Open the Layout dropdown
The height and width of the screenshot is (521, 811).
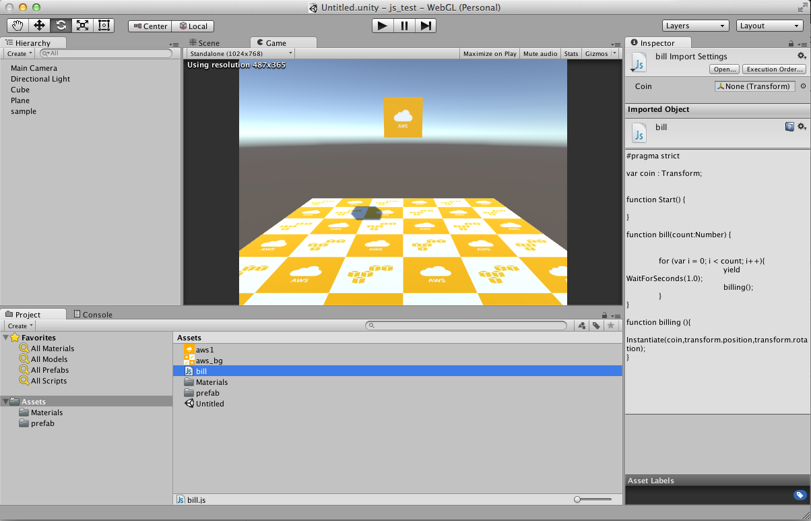point(769,26)
